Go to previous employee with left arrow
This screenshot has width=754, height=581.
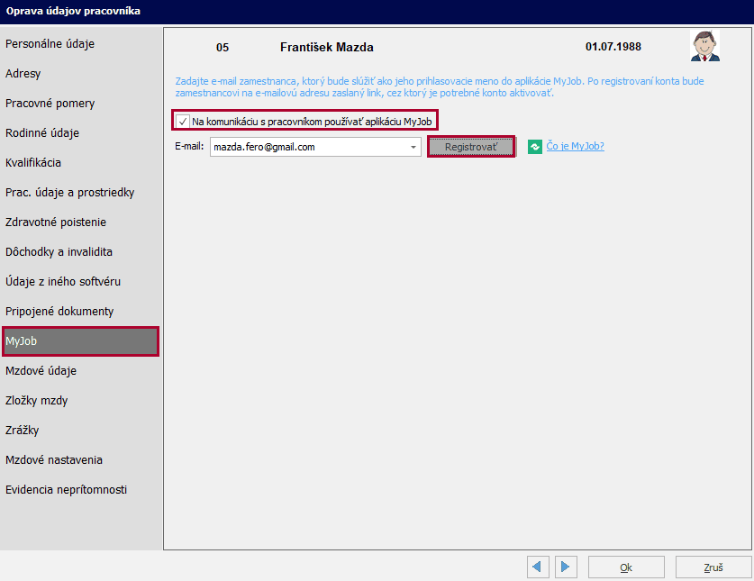tap(539, 567)
